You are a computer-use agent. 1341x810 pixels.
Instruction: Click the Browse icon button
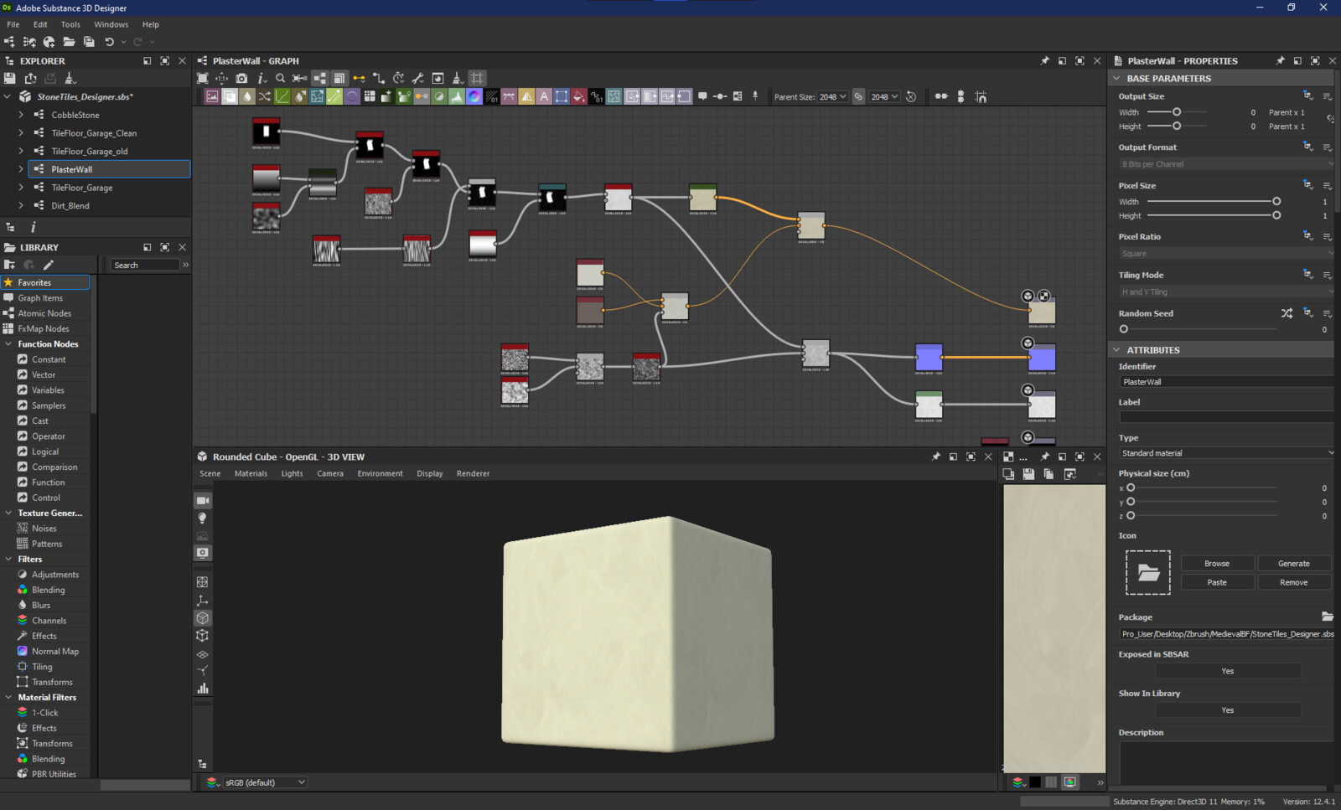coord(1217,564)
